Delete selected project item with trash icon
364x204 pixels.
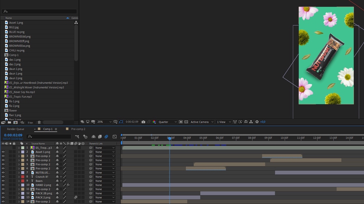[x=39, y=122]
